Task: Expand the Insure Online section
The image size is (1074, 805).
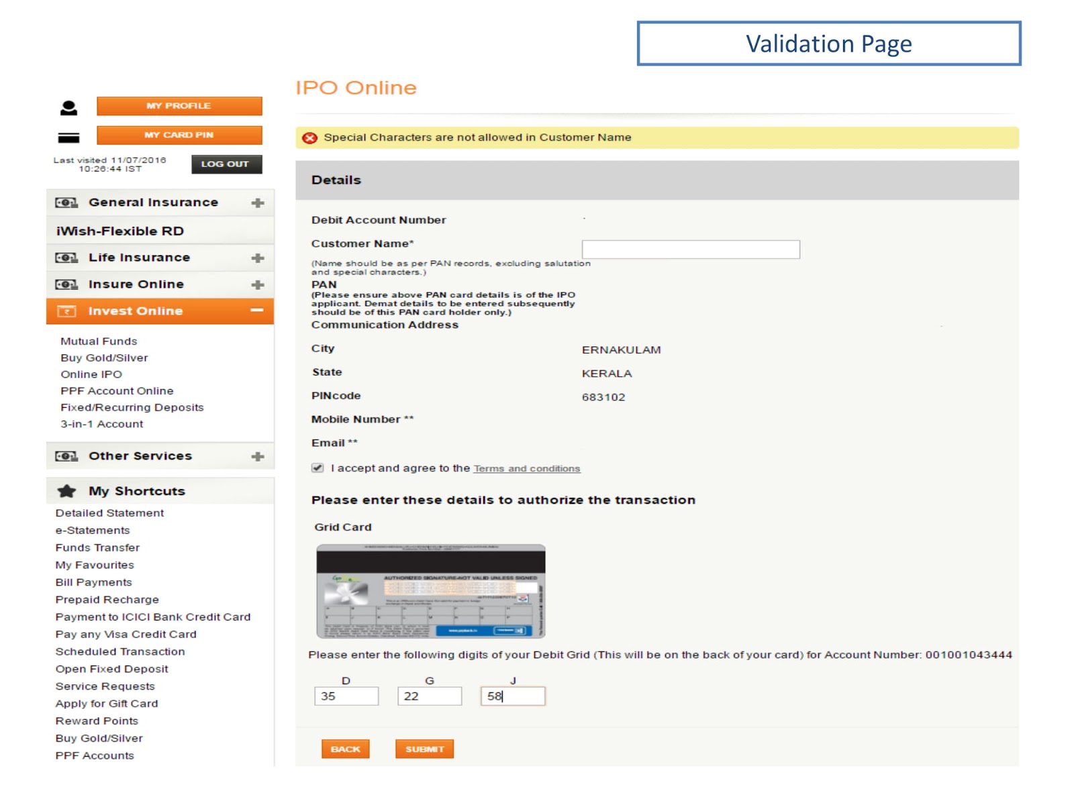Action: tap(258, 284)
